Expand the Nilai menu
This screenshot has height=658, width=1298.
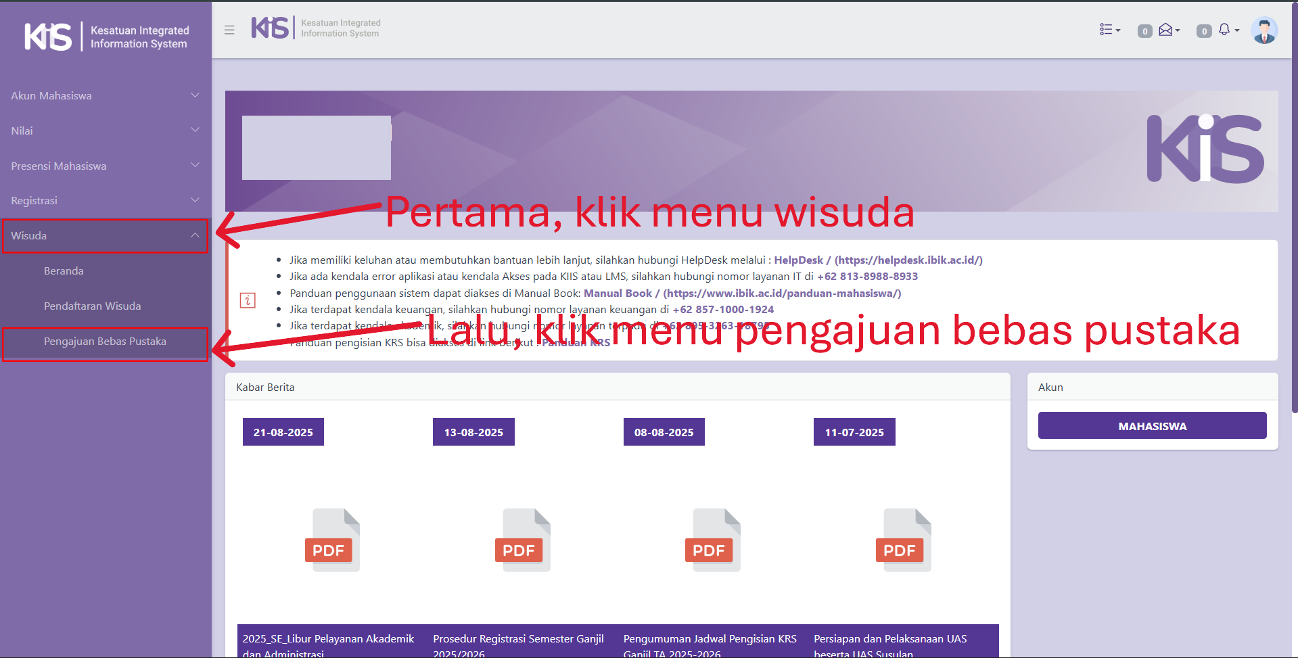coord(106,131)
